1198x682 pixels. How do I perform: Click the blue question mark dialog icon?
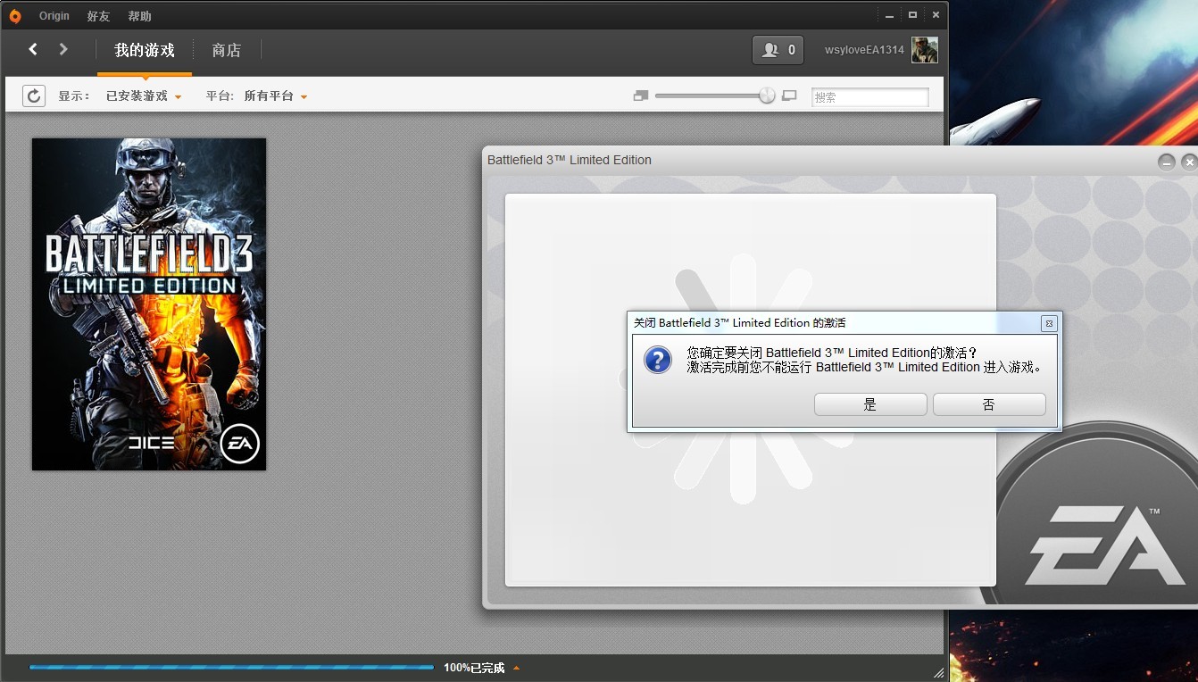(658, 360)
